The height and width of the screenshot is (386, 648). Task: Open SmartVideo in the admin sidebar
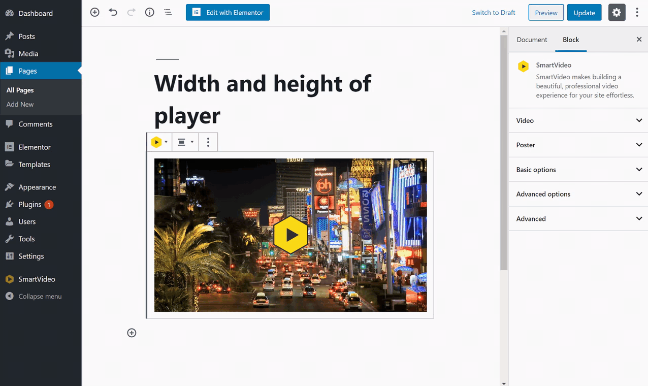click(x=41, y=279)
